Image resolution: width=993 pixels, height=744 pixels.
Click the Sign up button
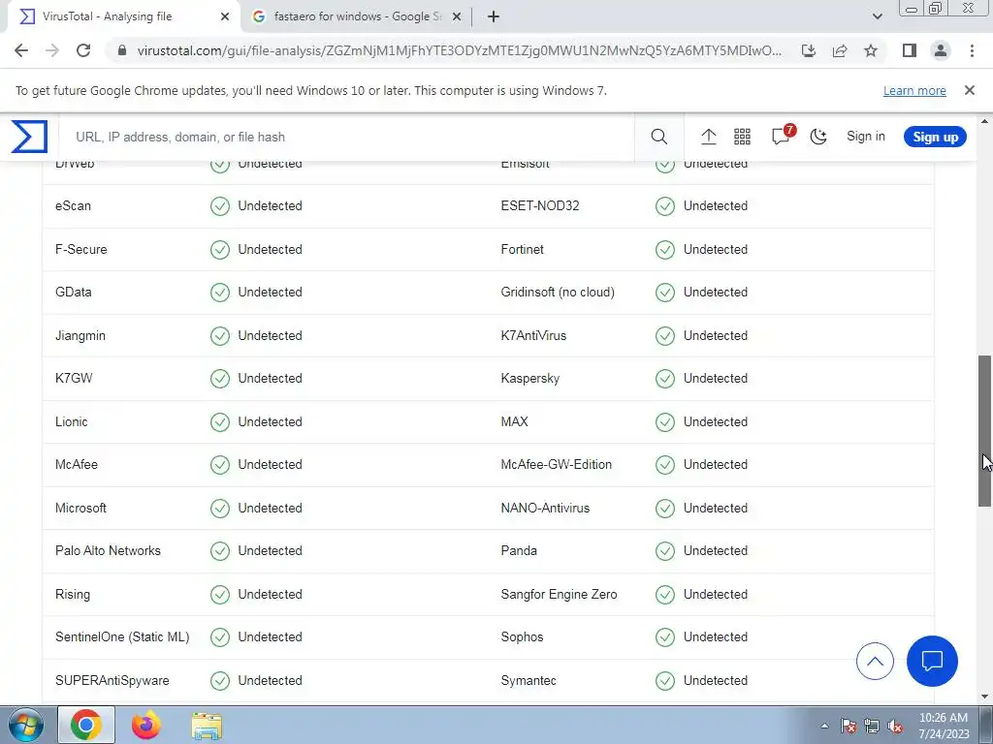[x=935, y=137]
